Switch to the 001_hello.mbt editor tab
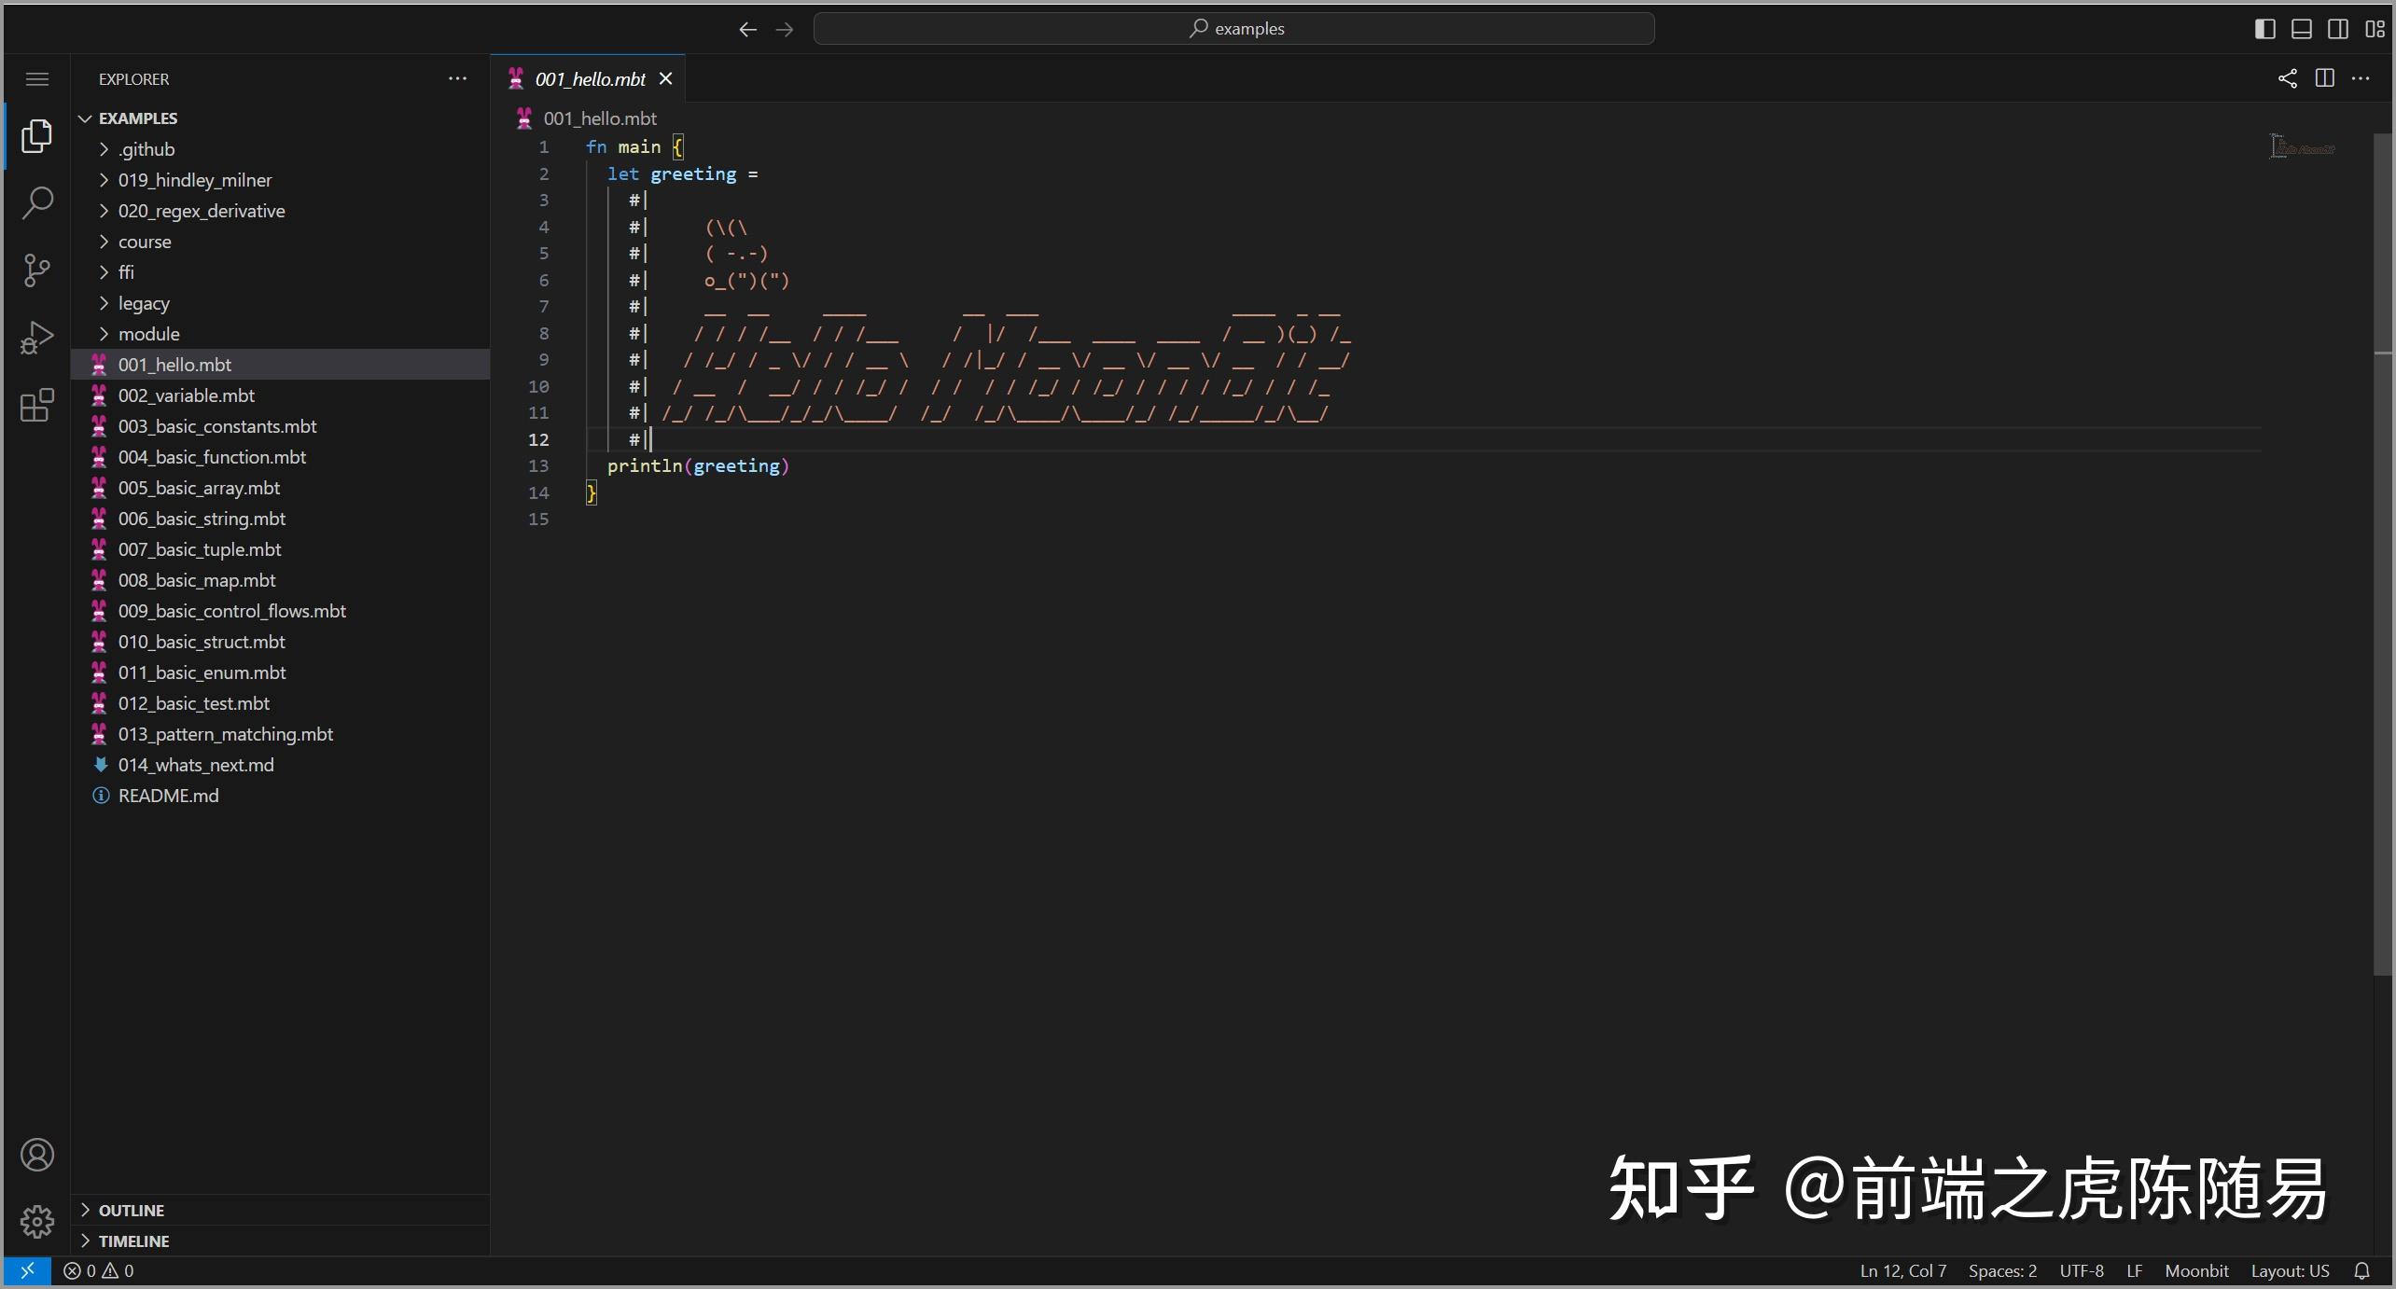The width and height of the screenshot is (2396, 1289). tap(588, 78)
